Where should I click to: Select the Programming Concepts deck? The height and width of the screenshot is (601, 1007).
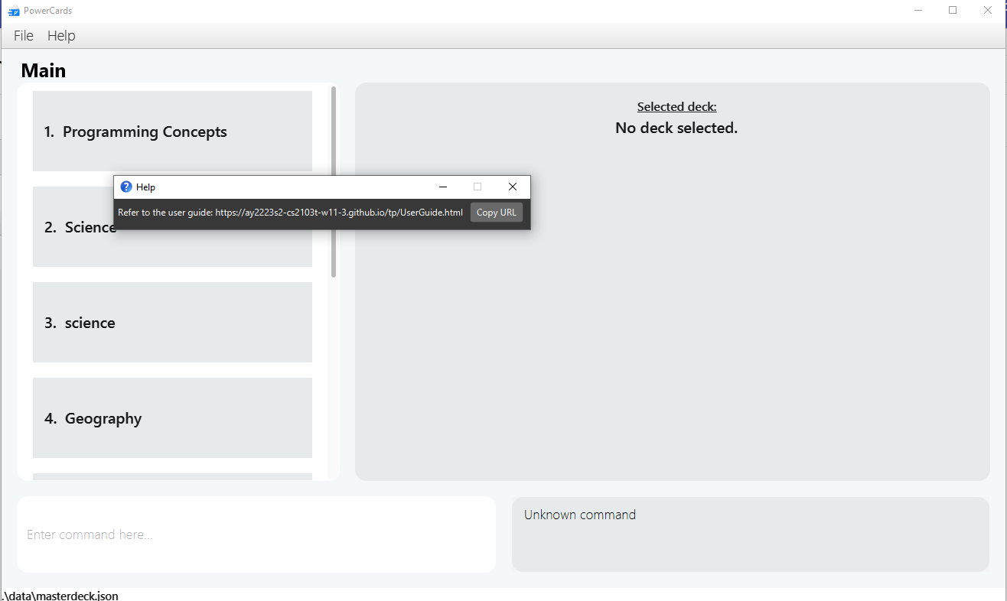[172, 132]
